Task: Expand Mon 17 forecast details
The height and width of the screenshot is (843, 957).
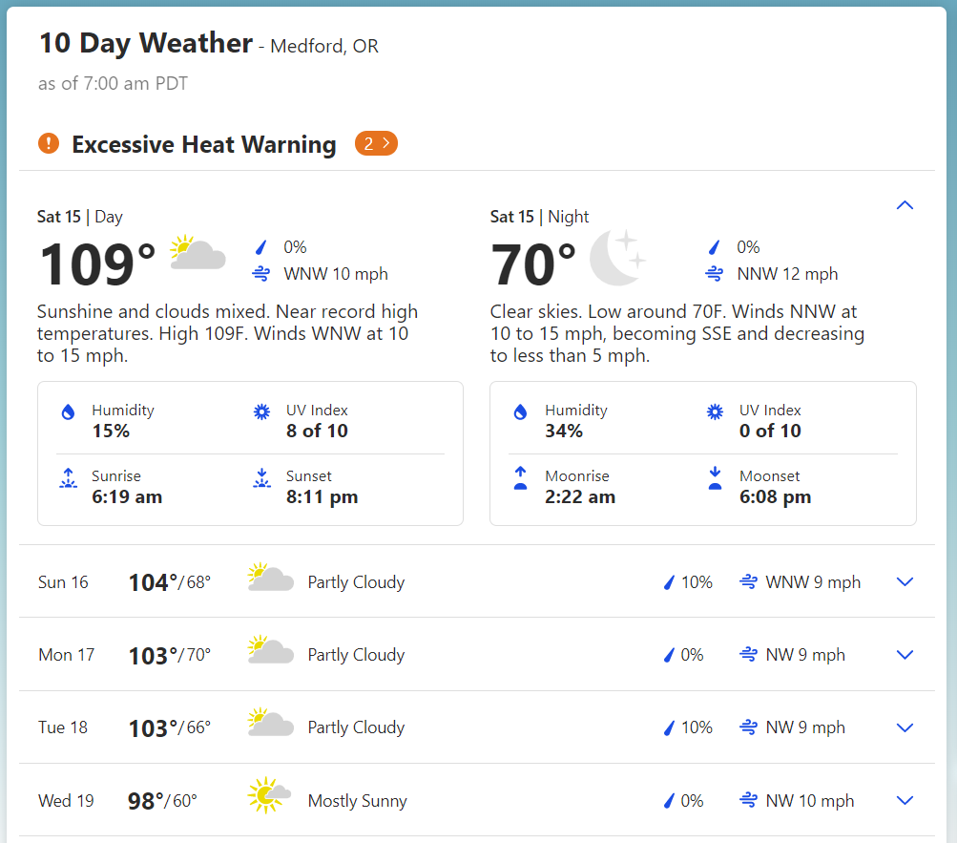Action: [905, 655]
